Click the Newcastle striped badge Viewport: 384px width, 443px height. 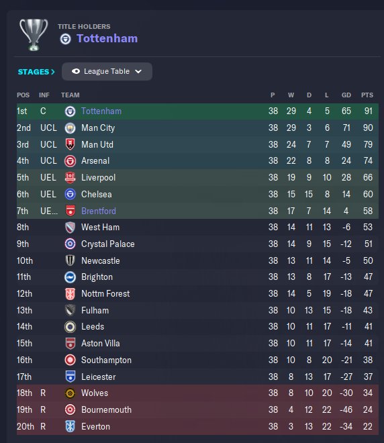[x=70, y=260]
